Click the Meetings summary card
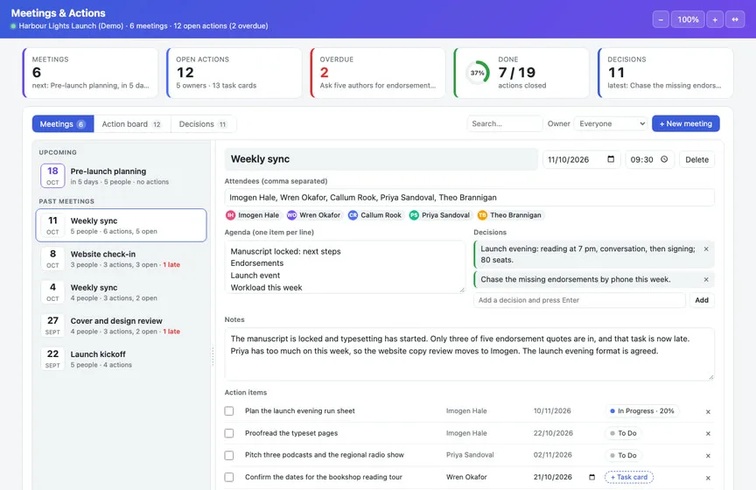The height and width of the screenshot is (490, 756). tap(90, 73)
